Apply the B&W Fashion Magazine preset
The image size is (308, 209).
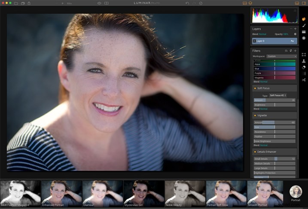(x=21, y=194)
